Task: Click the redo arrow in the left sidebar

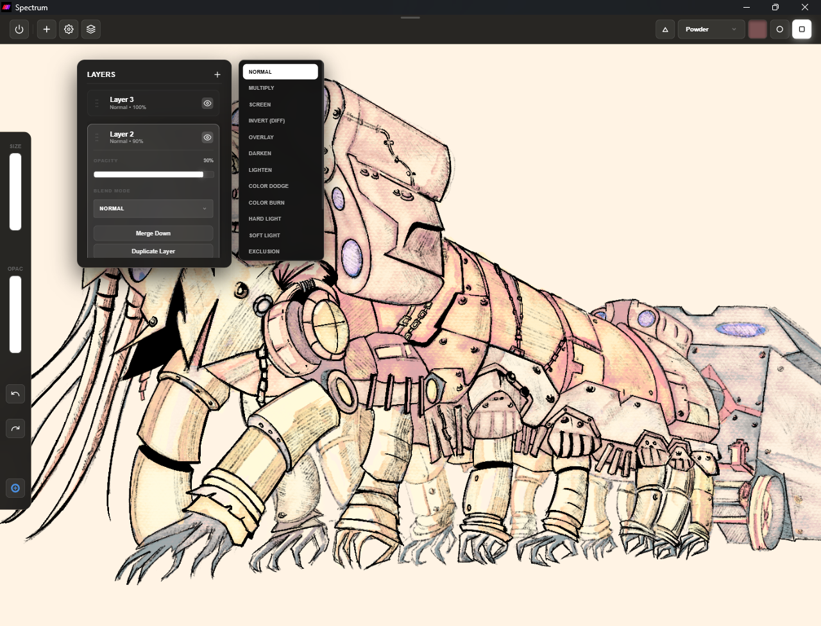Action: tap(15, 428)
